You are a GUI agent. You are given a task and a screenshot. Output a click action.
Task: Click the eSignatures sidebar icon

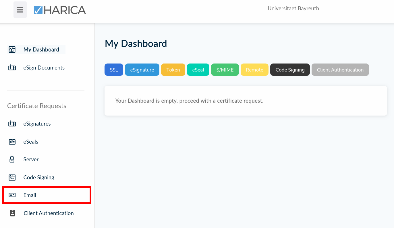pos(12,124)
